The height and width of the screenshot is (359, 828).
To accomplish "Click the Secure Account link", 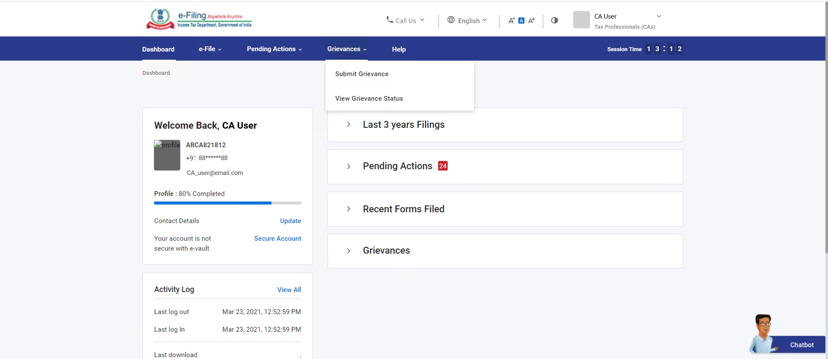I will point(277,239).
